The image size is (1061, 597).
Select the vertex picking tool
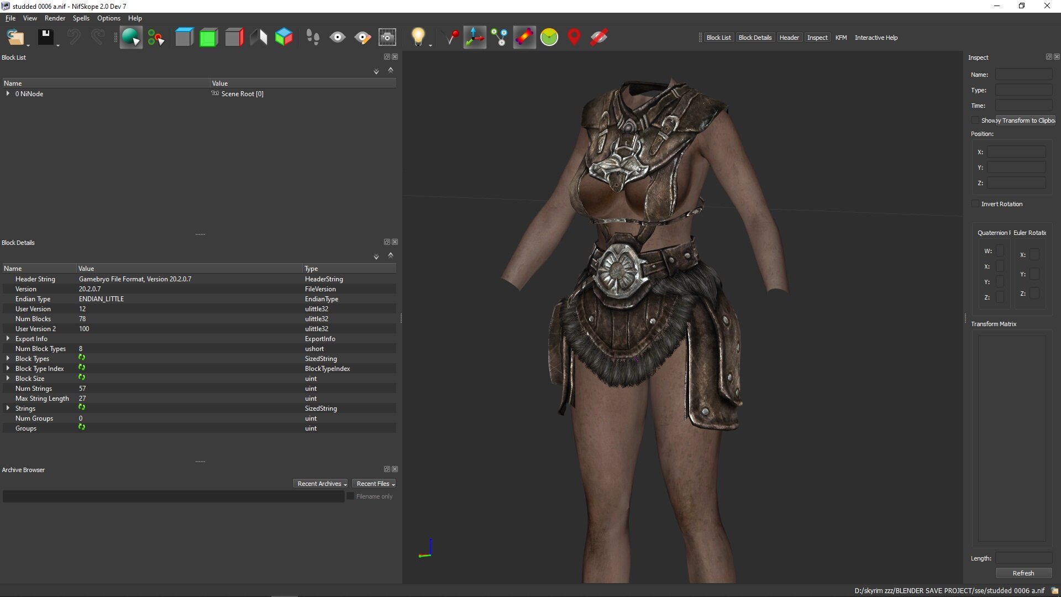pyautogui.click(x=156, y=38)
